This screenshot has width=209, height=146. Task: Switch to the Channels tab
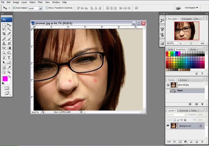coord(183,110)
